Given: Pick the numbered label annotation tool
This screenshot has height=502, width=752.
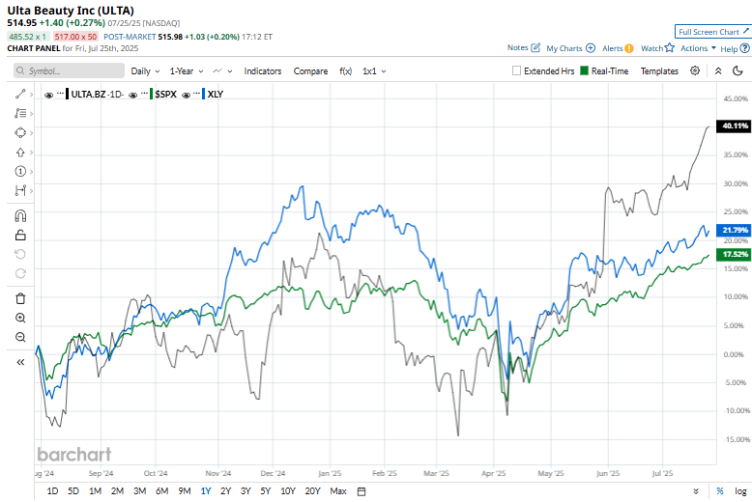Looking at the screenshot, I should 20,171.
